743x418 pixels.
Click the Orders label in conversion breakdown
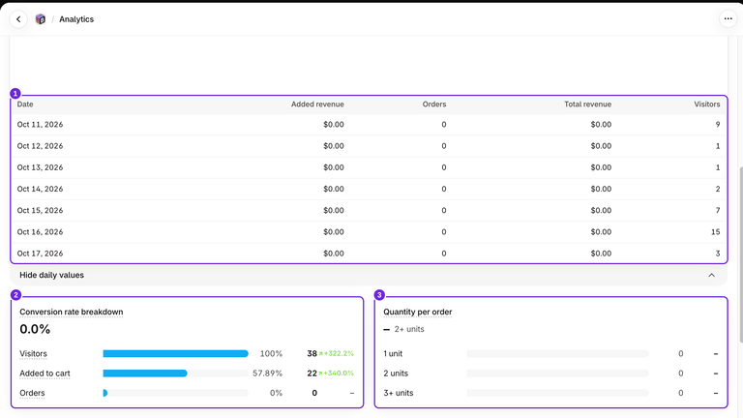tap(32, 393)
